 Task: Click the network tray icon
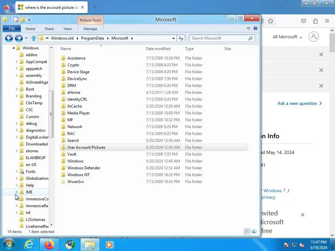coord(294,245)
